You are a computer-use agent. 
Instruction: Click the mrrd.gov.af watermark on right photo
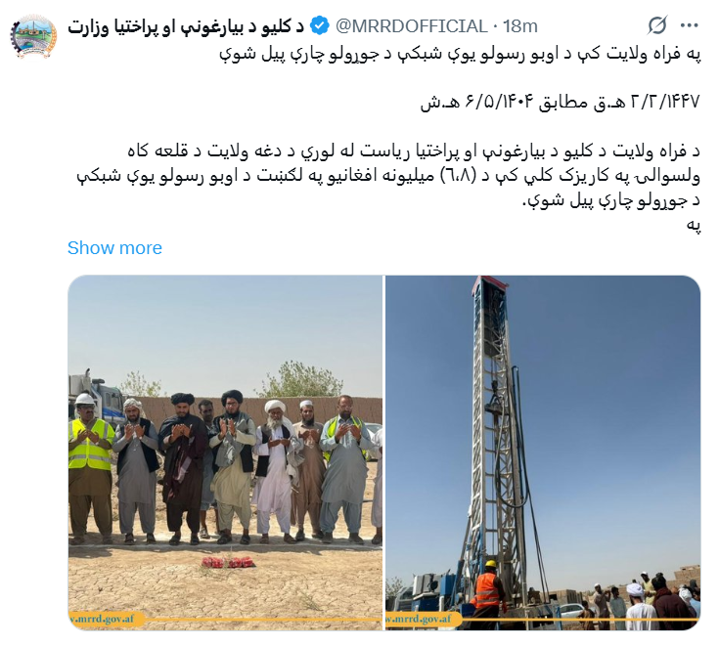pos(420,619)
